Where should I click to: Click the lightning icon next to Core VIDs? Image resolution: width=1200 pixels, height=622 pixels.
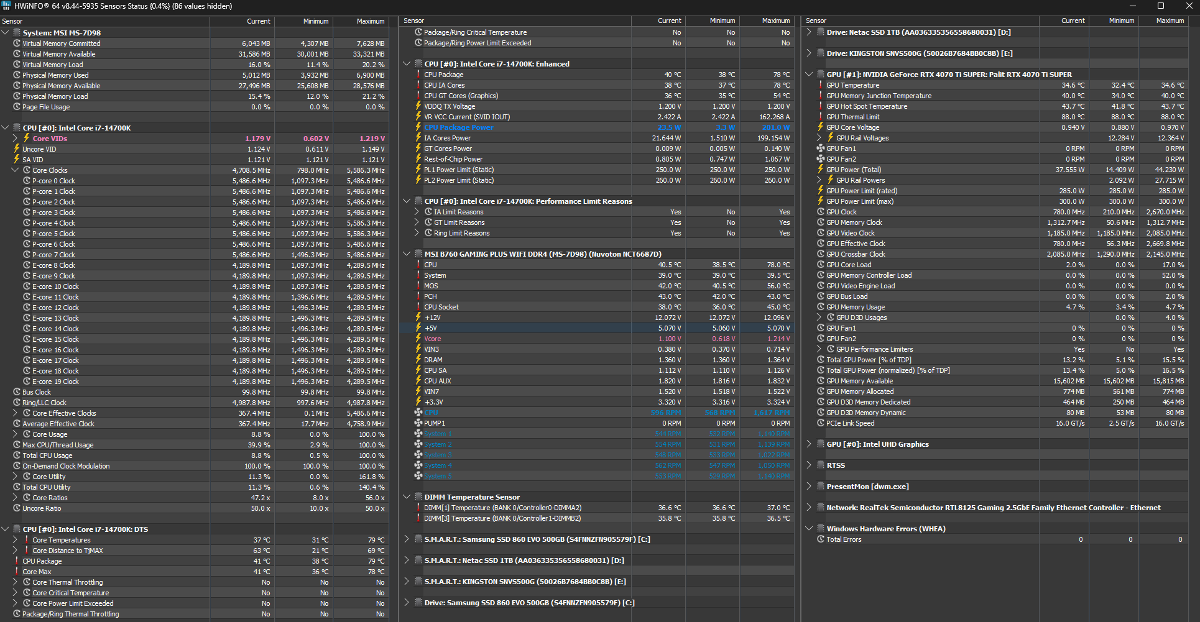pos(27,139)
